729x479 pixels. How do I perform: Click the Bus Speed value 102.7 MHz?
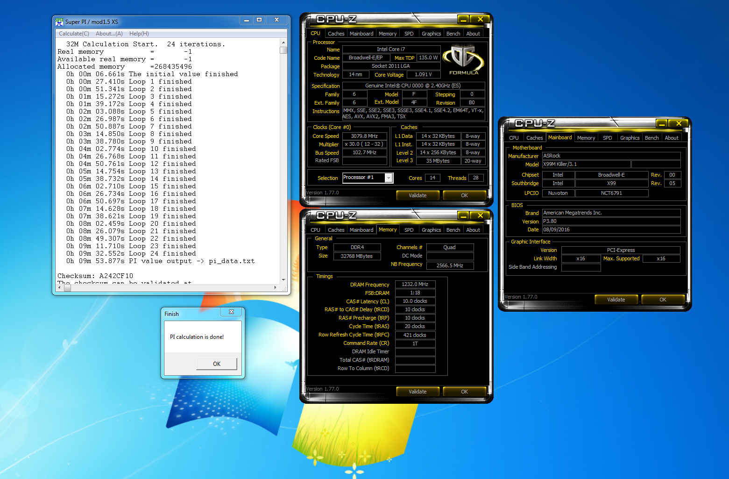(x=364, y=152)
